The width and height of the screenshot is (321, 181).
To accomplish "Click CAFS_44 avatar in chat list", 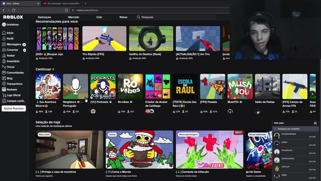I will [x=277, y=168].
